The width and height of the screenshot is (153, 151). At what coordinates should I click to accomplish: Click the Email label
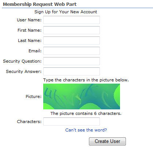tap(35, 51)
